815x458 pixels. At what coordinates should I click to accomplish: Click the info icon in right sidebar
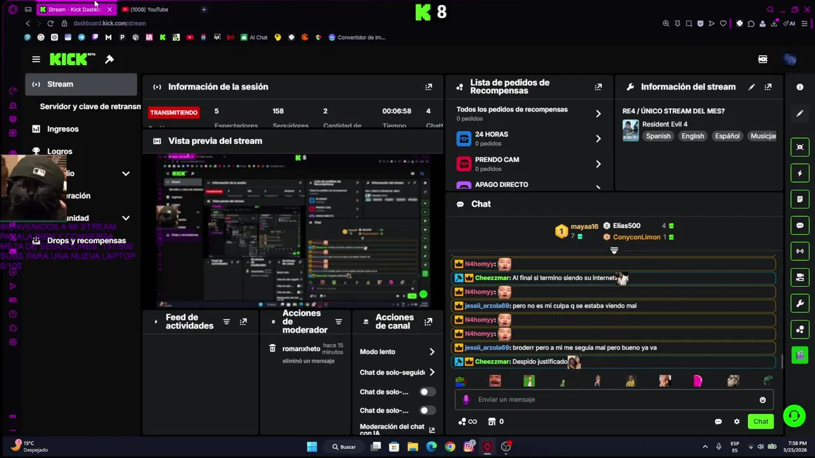click(800, 87)
